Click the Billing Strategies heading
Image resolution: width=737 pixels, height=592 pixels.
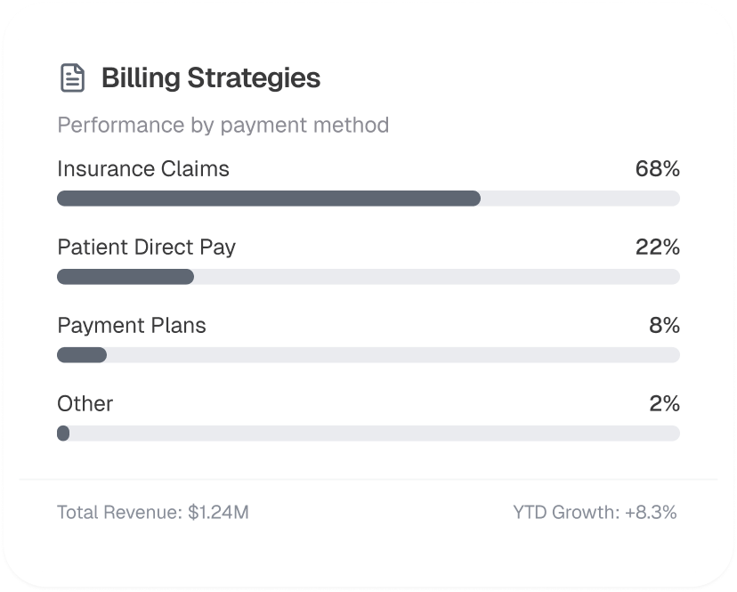point(210,78)
